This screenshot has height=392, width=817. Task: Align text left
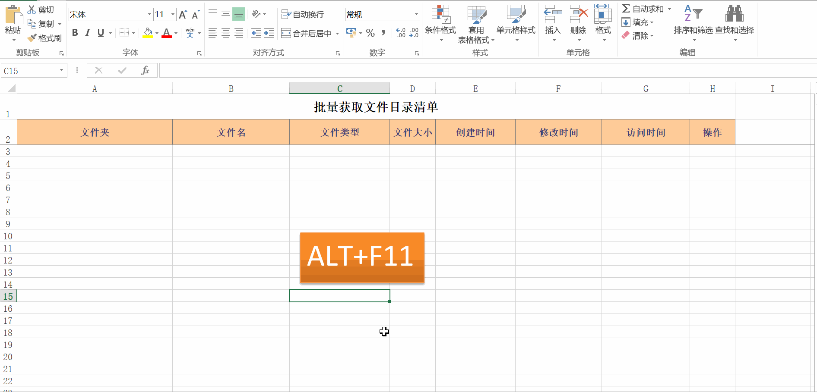(213, 33)
